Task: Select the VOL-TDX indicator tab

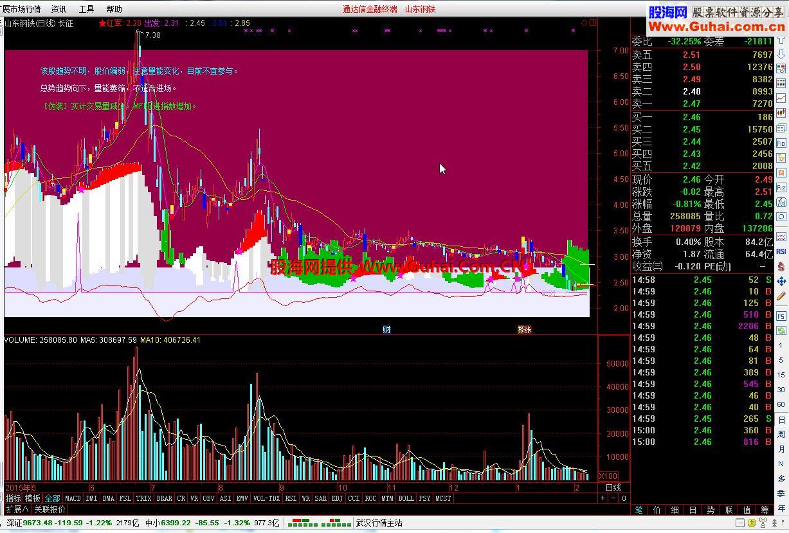Action: coord(267,498)
